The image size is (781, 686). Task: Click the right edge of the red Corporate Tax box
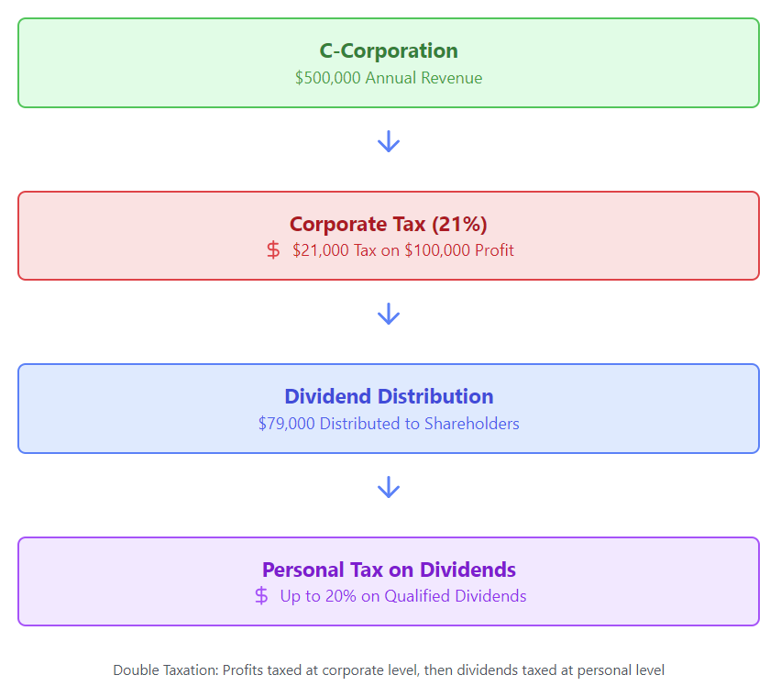[758, 236]
